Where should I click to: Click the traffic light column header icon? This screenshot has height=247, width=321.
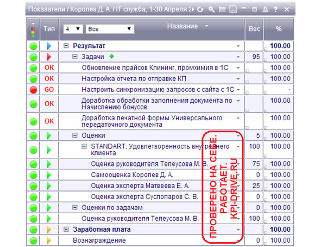33,30
